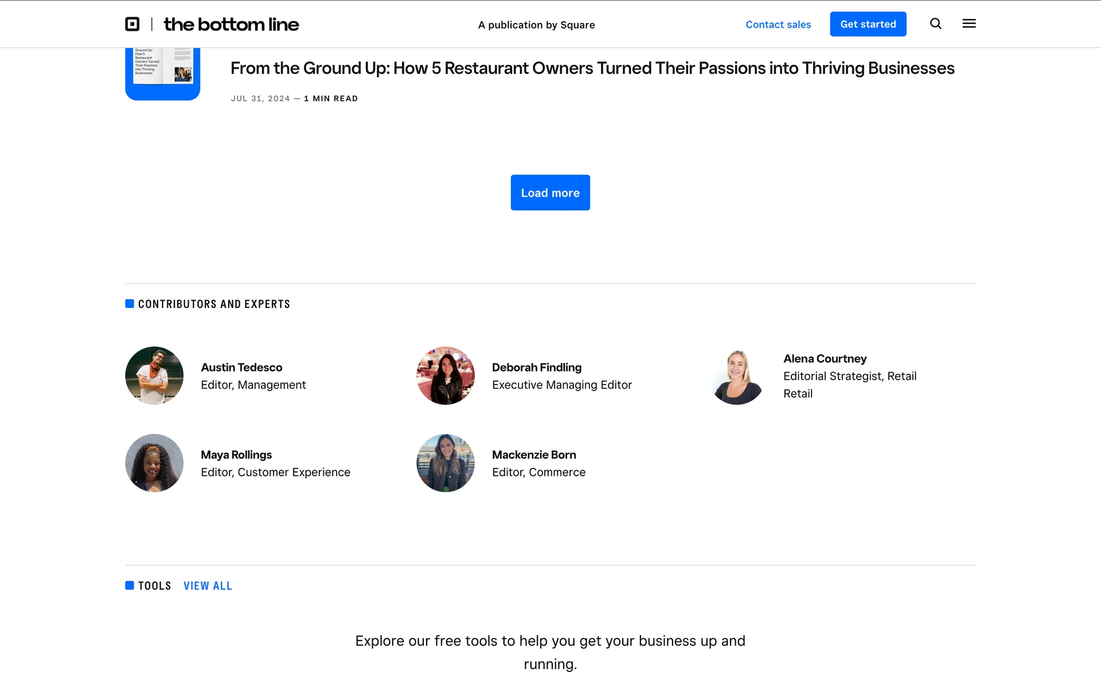Click Alena Courtney's profile photo
1101x688 pixels.
click(737, 376)
